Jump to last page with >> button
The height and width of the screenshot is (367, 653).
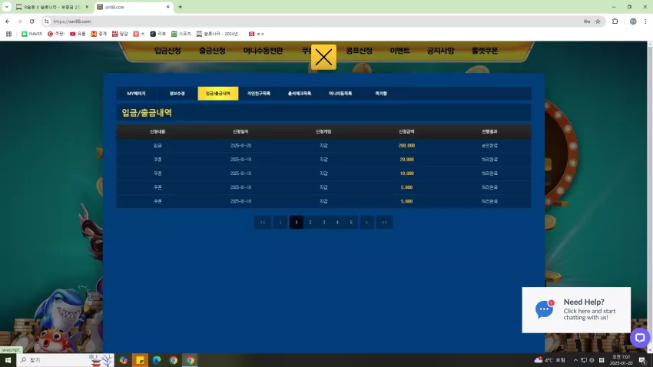(x=384, y=222)
